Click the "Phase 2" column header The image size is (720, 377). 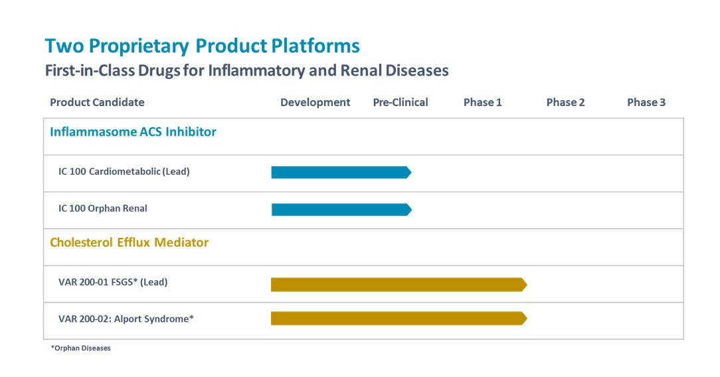(x=565, y=102)
